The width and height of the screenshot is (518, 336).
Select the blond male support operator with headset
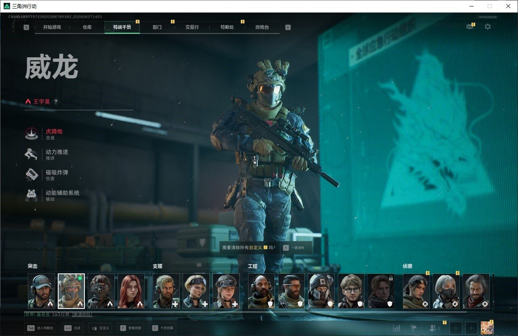coord(166,291)
